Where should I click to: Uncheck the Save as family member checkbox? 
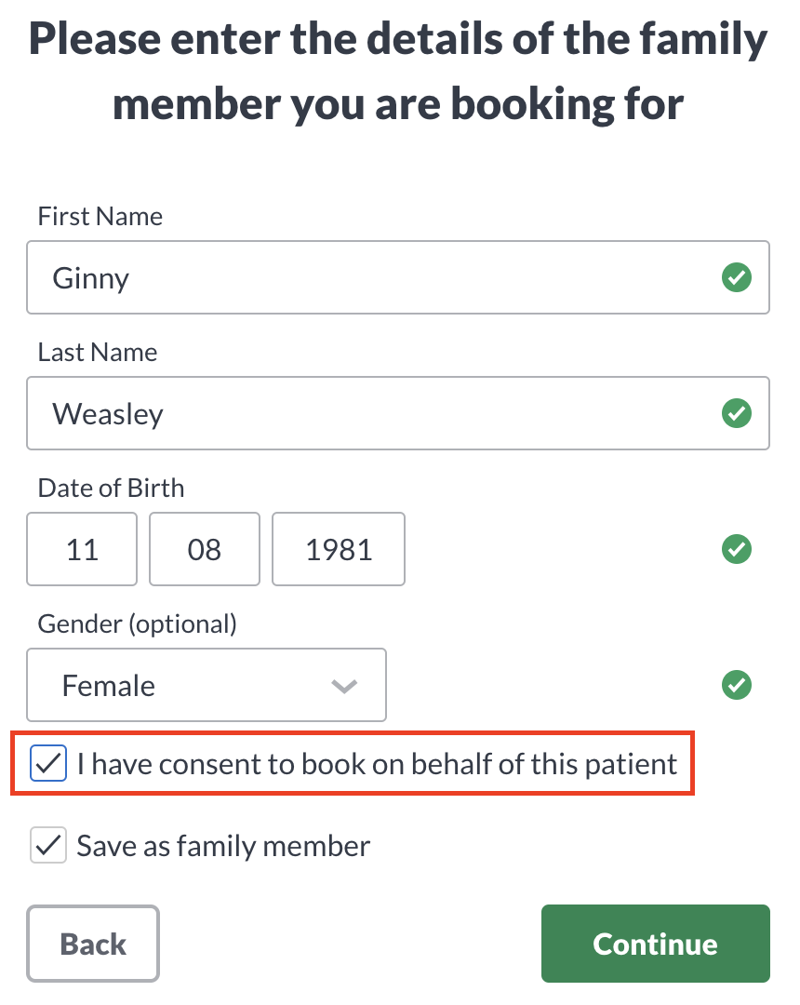(48, 846)
